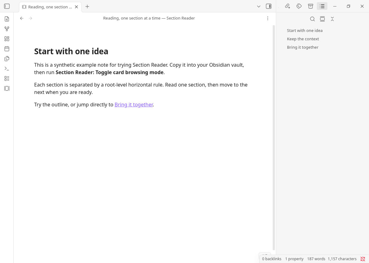Jump to 'Start with one idea' outline entry
Screen dimensions: 369x263
pos(305,31)
